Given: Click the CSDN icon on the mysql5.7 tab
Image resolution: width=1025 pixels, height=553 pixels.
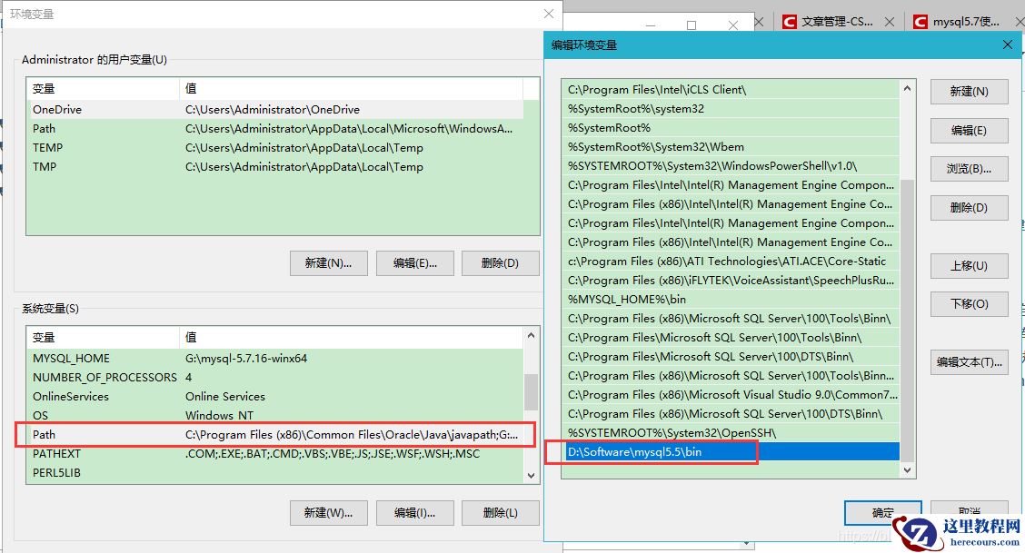Looking at the screenshot, I should pyautogui.click(x=920, y=22).
